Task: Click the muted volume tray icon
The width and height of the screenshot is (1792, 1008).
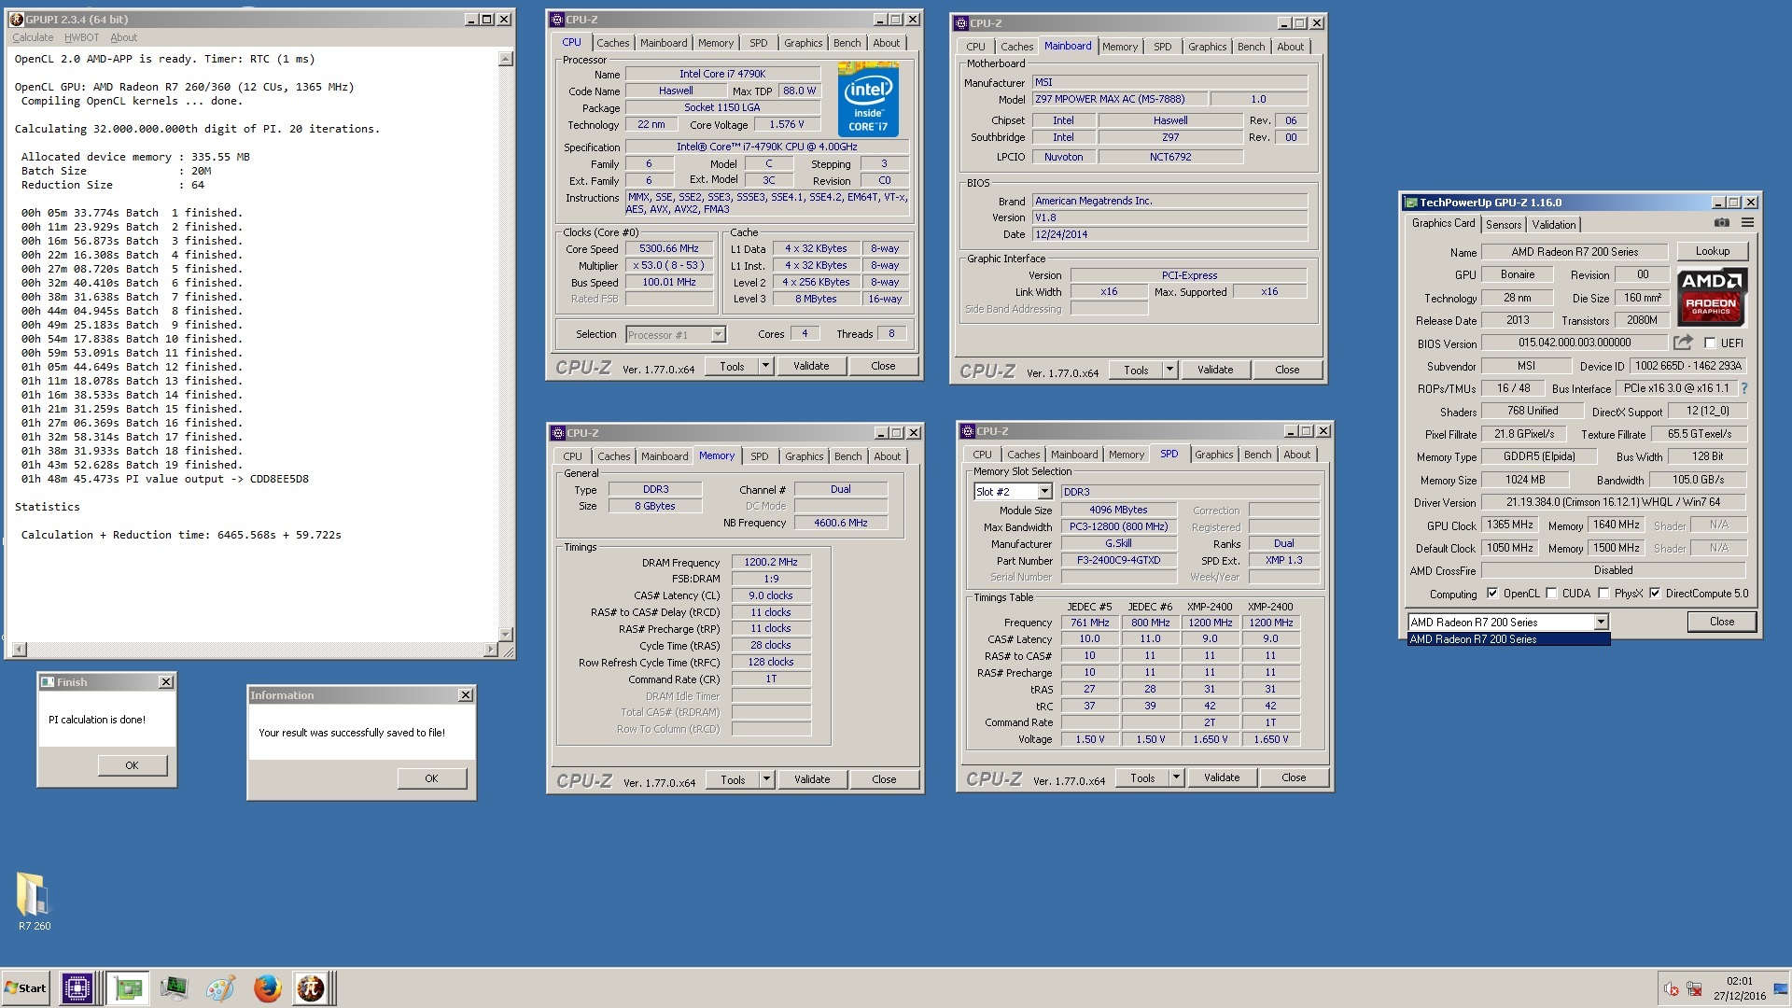Action: [1671, 989]
